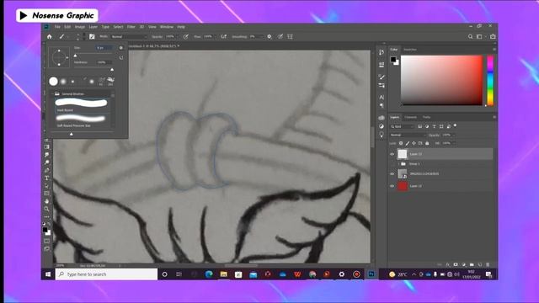Filter layers by type layers T icon
The width and height of the screenshot is (539, 303).
pos(435,126)
